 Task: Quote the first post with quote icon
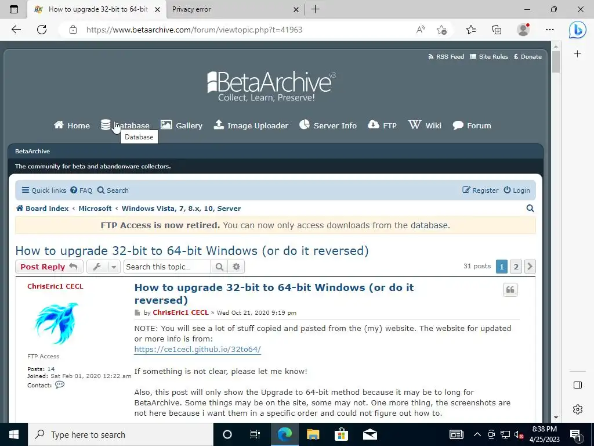click(x=510, y=290)
